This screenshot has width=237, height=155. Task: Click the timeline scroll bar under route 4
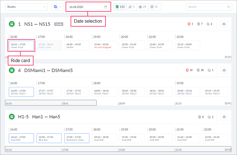tap(51, 103)
